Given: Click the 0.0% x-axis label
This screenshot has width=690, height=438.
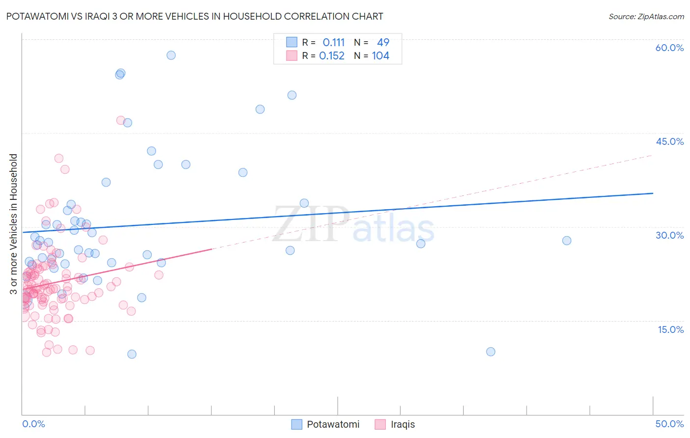Looking at the screenshot, I should pos(34,424).
